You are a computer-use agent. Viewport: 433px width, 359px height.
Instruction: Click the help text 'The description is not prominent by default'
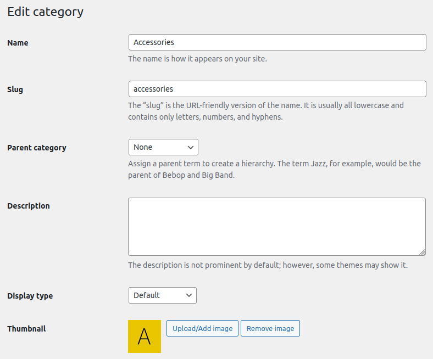[268, 265]
